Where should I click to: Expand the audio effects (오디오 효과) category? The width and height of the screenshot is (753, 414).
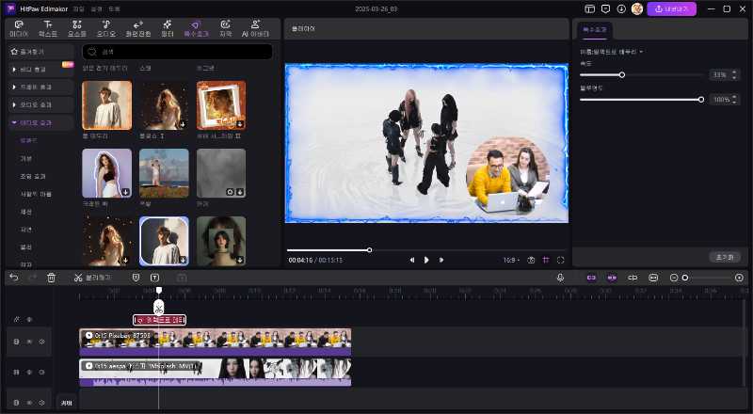(x=40, y=104)
